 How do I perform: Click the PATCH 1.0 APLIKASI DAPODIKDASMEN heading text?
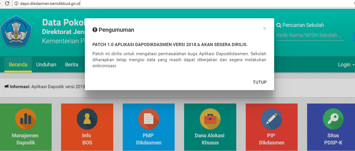pyautogui.click(x=170, y=45)
